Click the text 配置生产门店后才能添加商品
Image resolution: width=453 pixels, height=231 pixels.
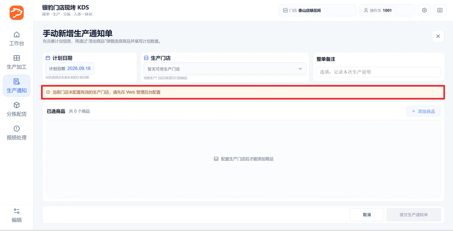click(x=247, y=159)
